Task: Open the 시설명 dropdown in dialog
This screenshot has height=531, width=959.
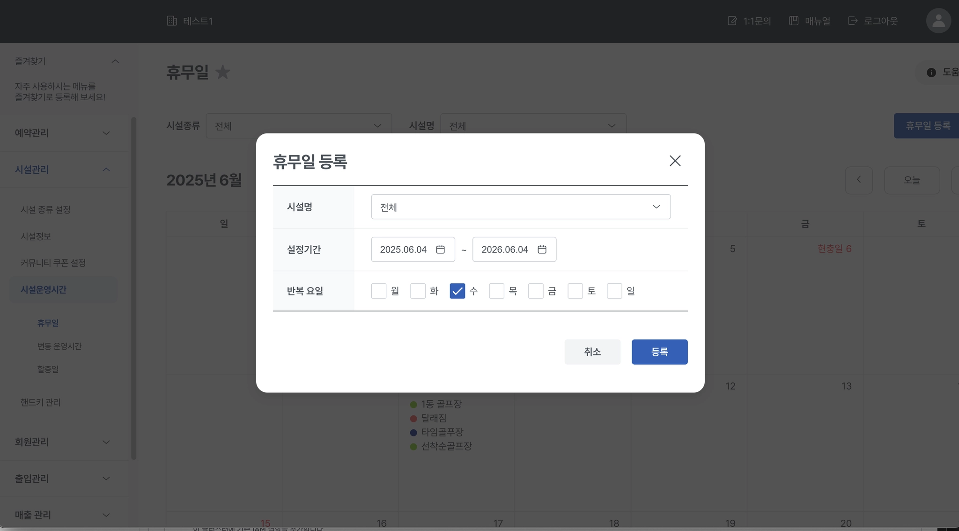Action: click(521, 207)
